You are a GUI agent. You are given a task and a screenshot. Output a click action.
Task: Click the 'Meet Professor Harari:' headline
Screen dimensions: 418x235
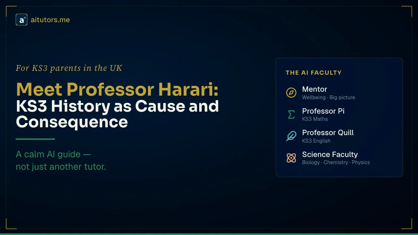117,89
